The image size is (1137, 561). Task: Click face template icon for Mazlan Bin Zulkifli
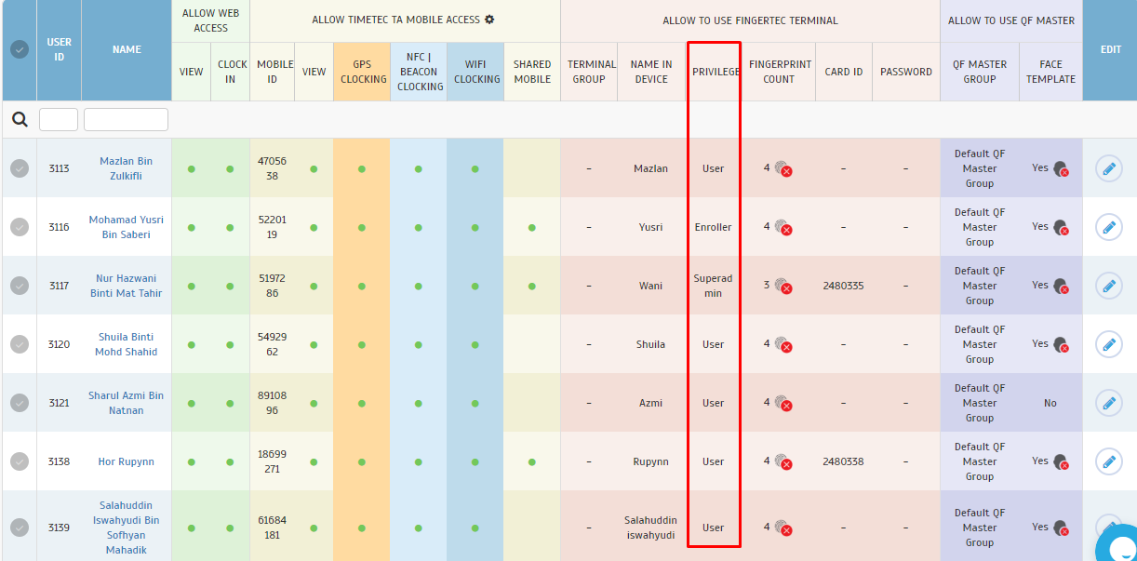[1061, 168]
